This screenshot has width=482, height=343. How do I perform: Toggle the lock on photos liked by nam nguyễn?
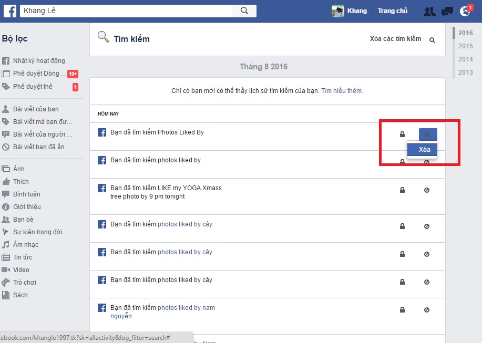(x=402, y=310)
